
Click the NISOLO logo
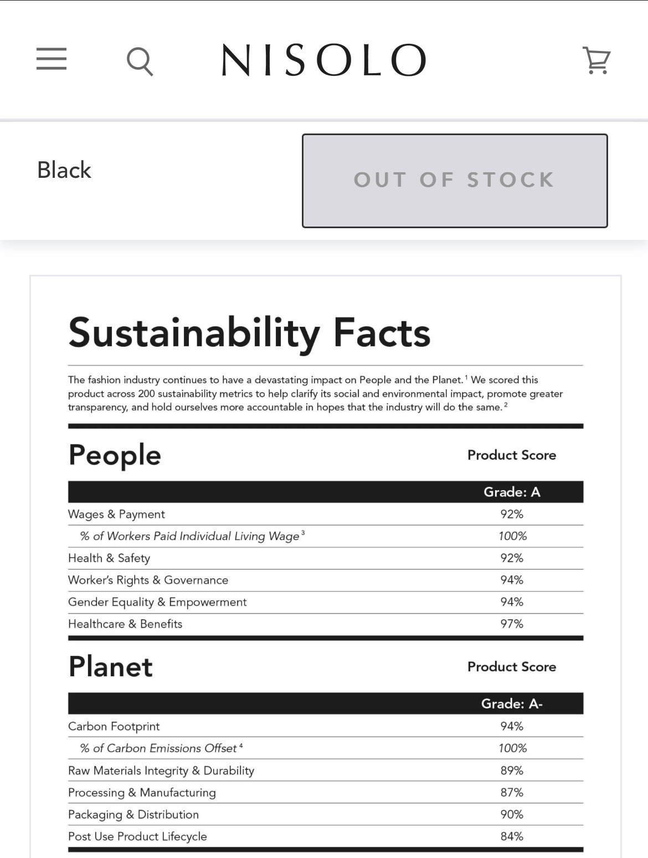coord(324,60)
